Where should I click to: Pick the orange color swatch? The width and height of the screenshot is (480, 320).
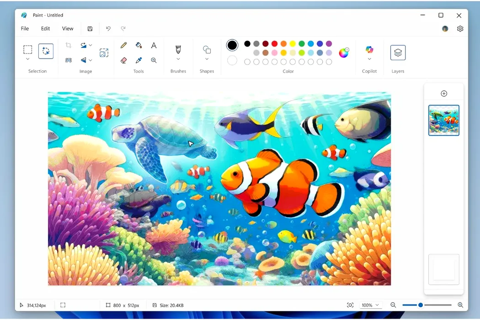click(283, 44)
